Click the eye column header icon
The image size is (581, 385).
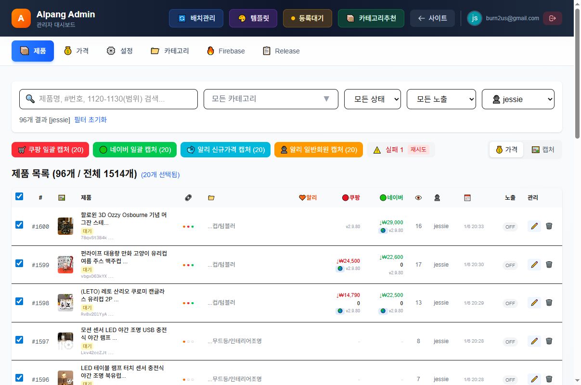[x=418, y=197]
